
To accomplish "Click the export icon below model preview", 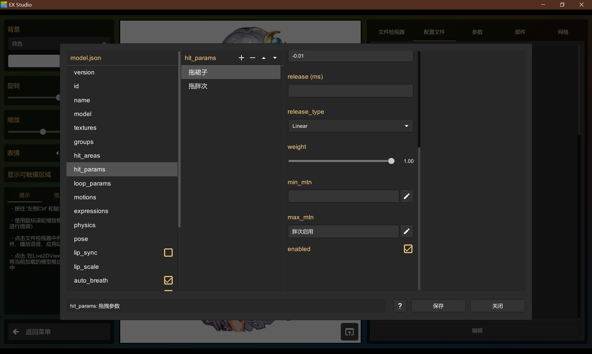I will click(x=350, y=332).
